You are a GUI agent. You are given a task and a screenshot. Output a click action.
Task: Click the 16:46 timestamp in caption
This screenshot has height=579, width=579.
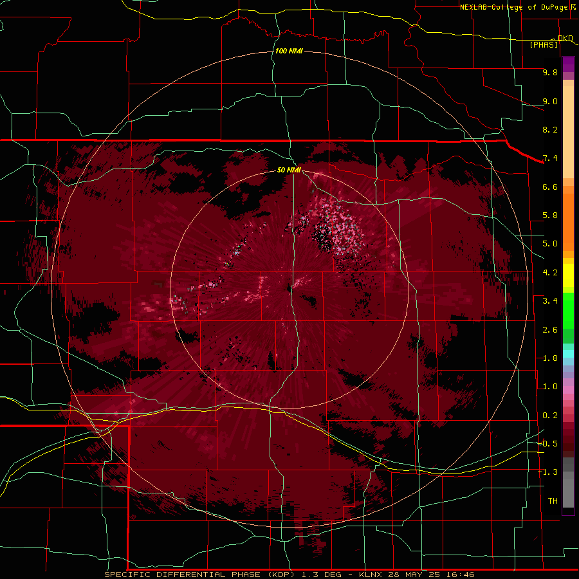460,574
